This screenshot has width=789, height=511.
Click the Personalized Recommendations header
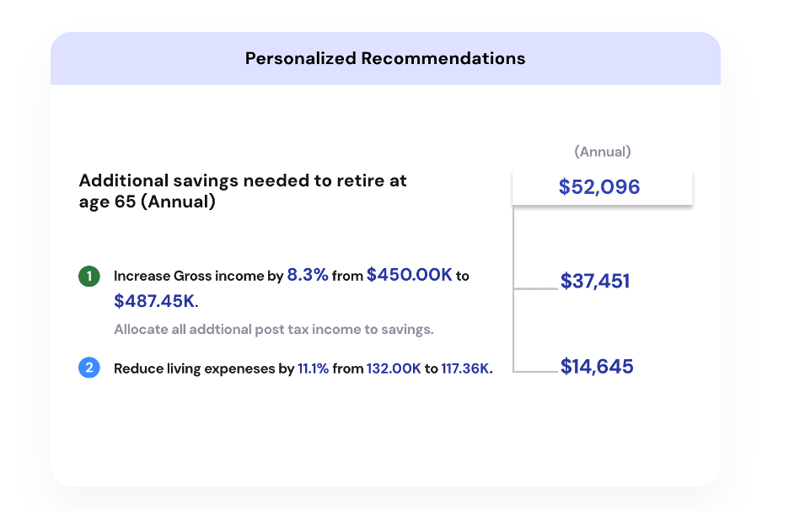click(385, 59)
